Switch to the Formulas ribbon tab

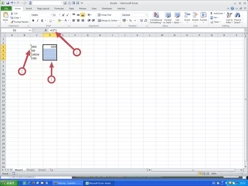click(59, 8)
